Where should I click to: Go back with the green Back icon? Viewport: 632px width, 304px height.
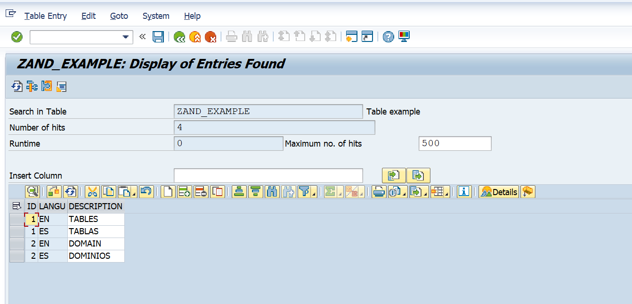(179, 37)
